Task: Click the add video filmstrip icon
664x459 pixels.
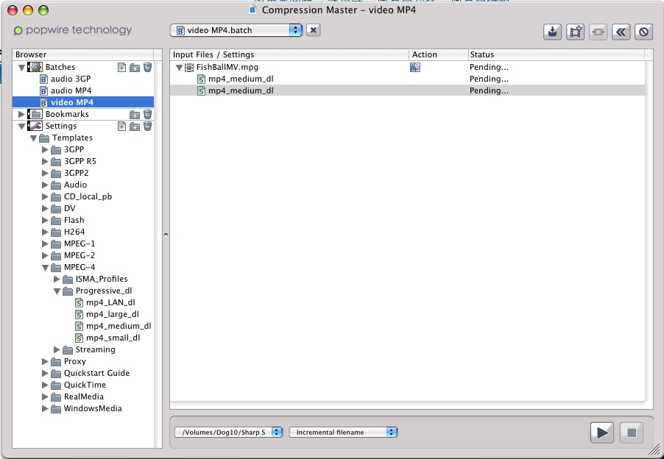Action: click(575, 32)
